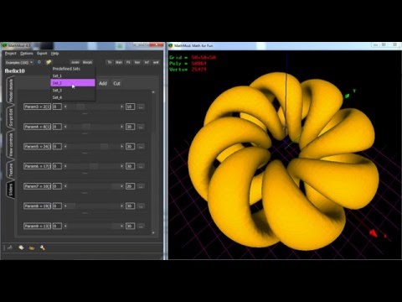Click the Param4 slider track

94,127
